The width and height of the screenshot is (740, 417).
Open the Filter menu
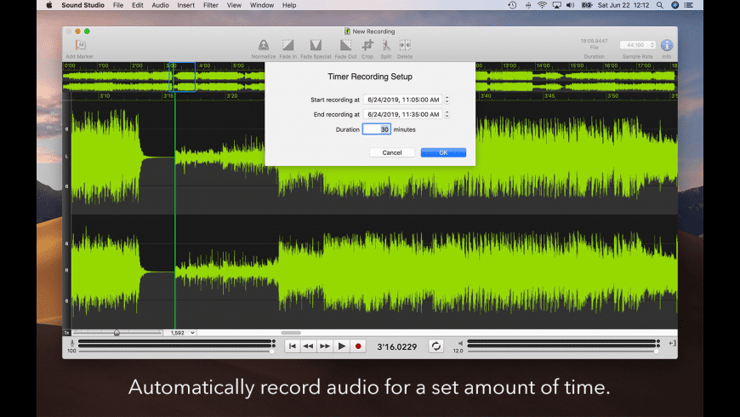[210, 5]
